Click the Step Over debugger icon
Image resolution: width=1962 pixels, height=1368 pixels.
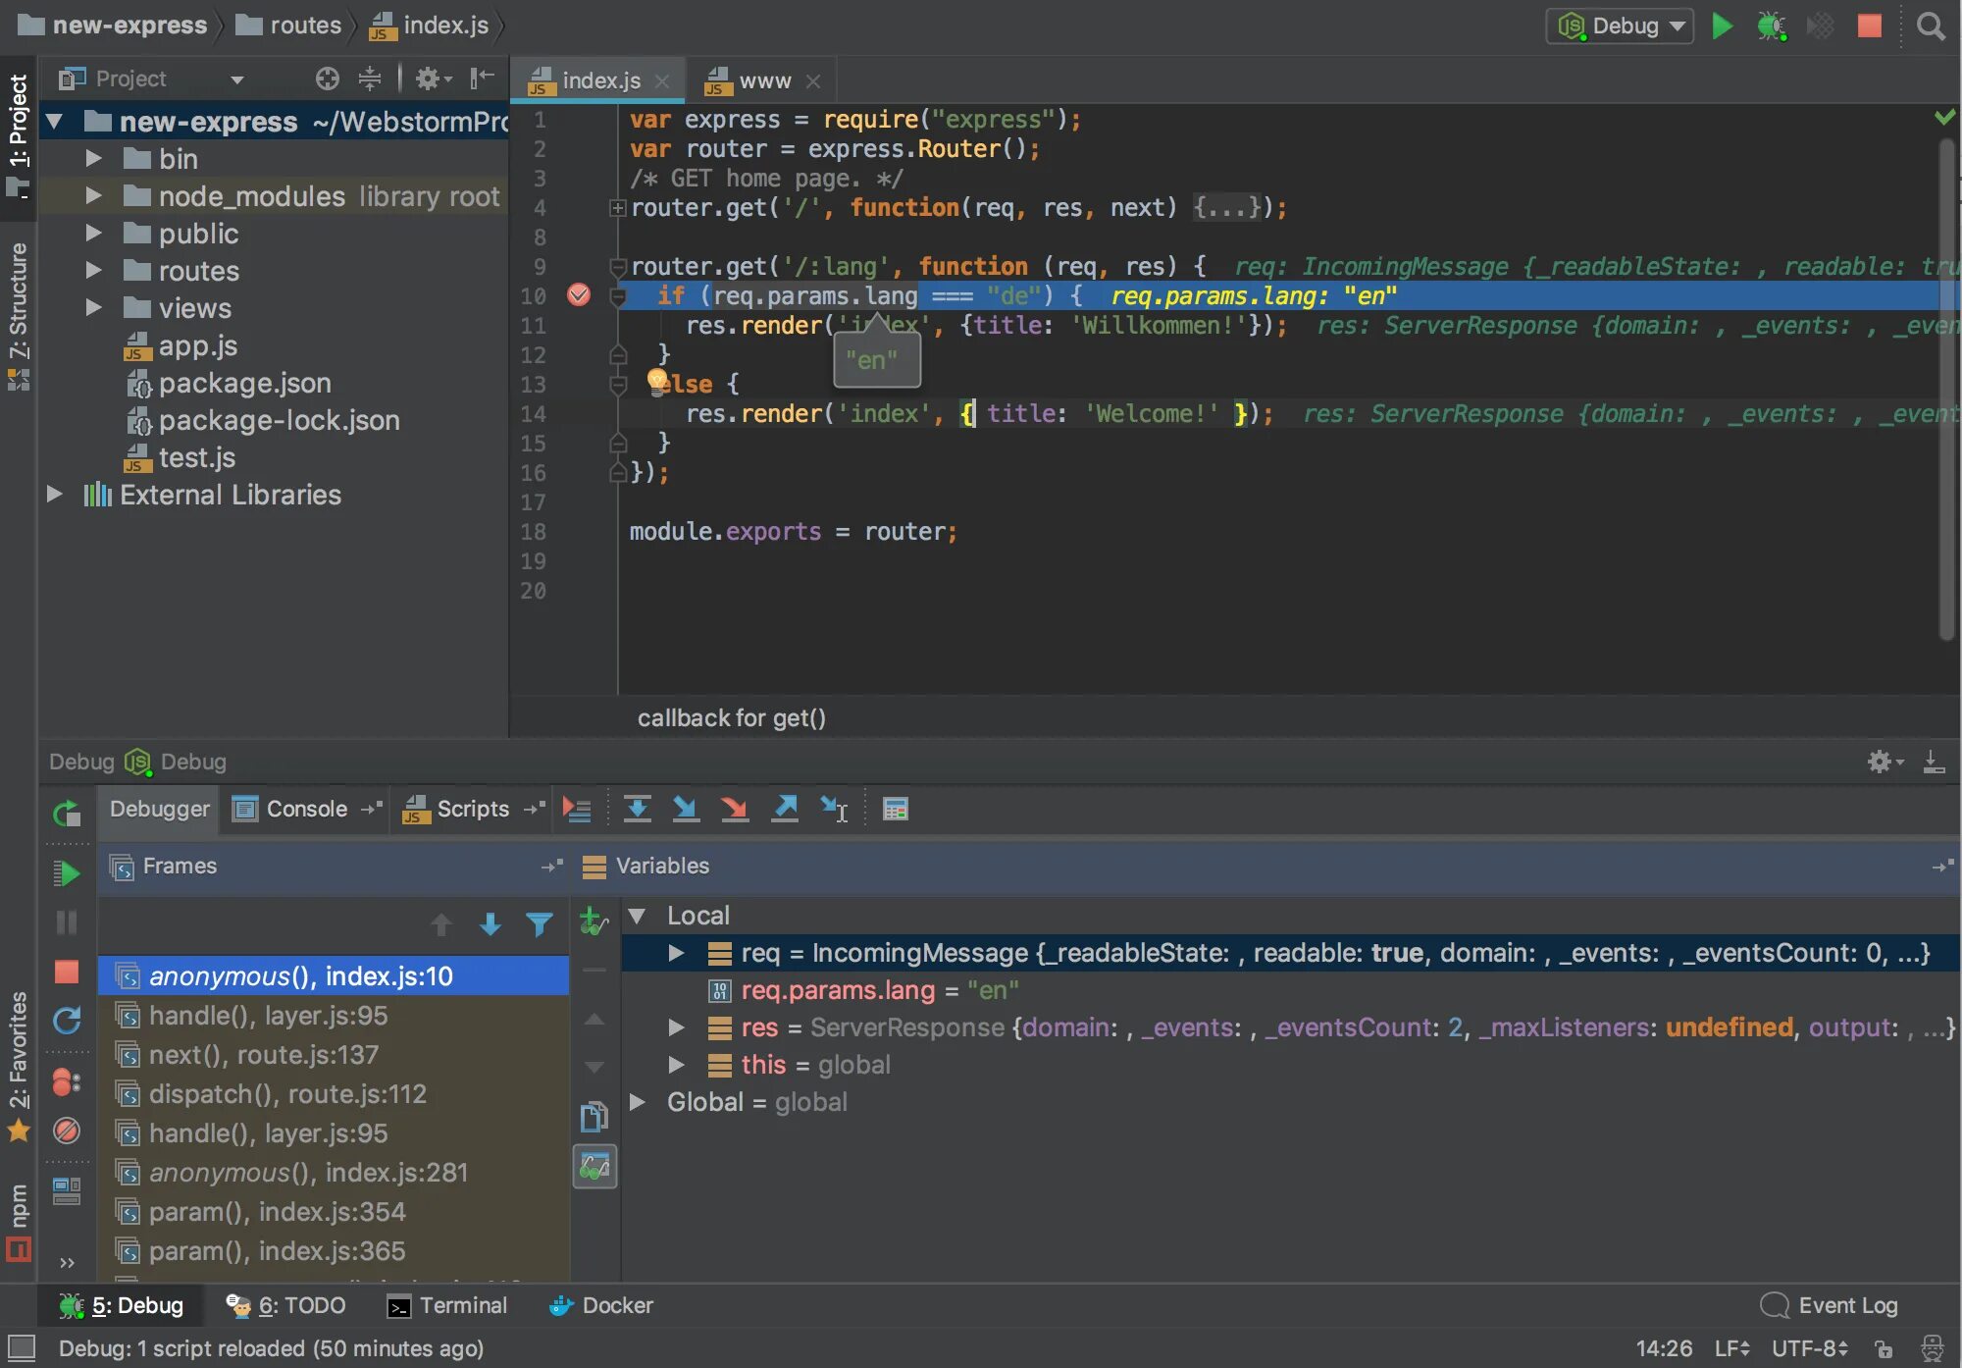(637, 809)
